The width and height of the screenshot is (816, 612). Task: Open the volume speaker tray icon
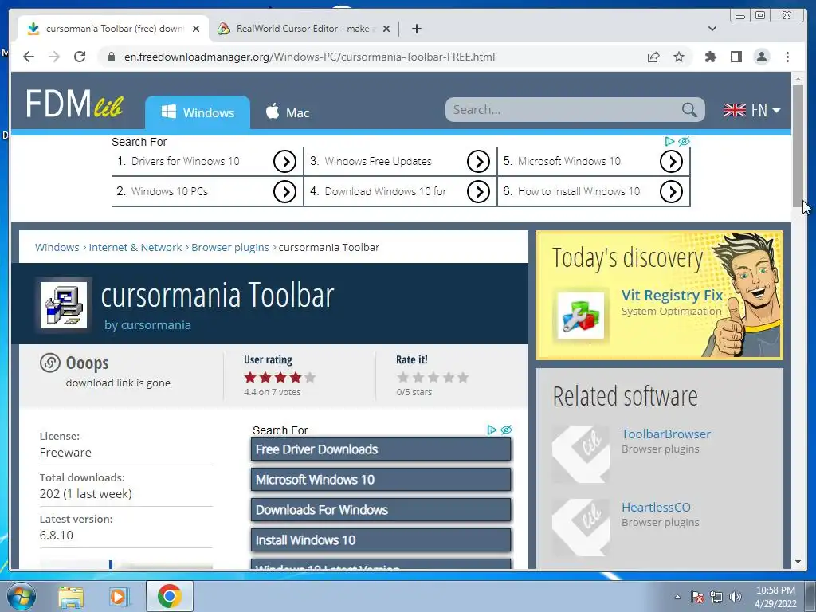point(736,597)
